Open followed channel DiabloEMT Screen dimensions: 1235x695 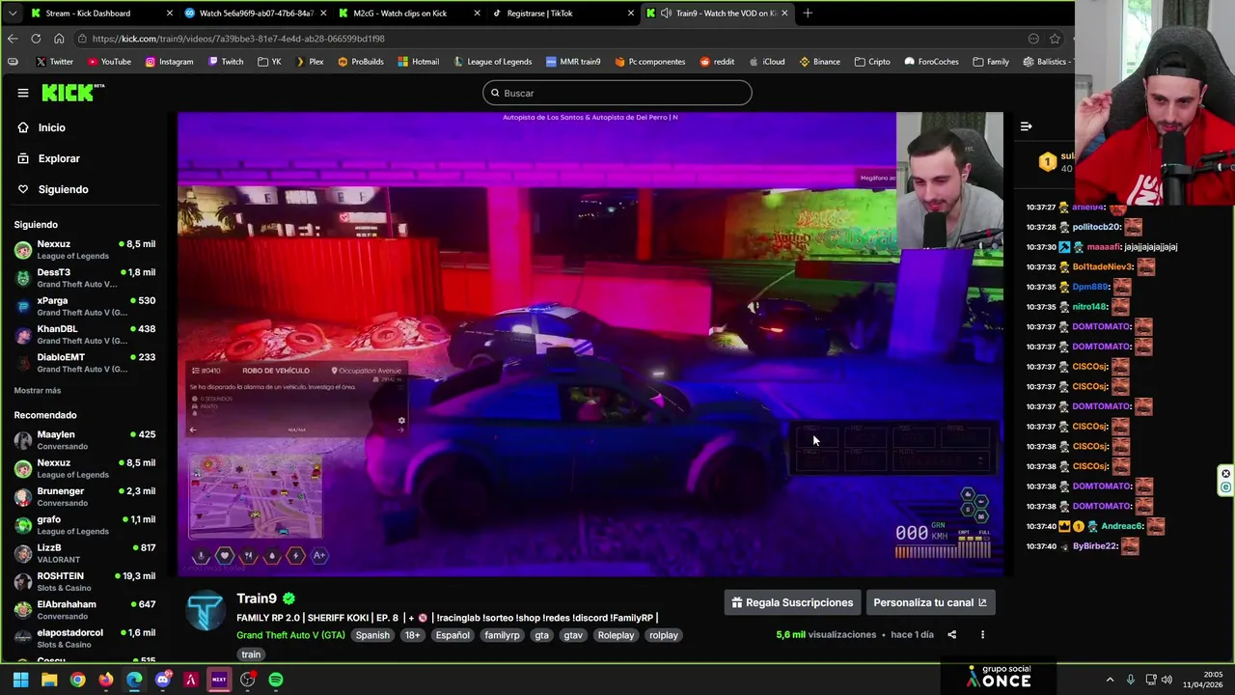[x=85, y=362]
